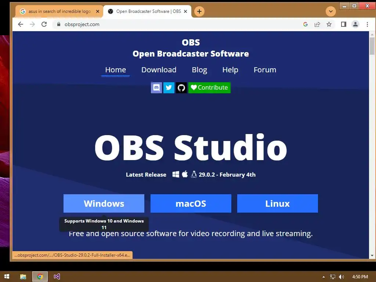Click the volume speaker tray icon

[341, 277]
